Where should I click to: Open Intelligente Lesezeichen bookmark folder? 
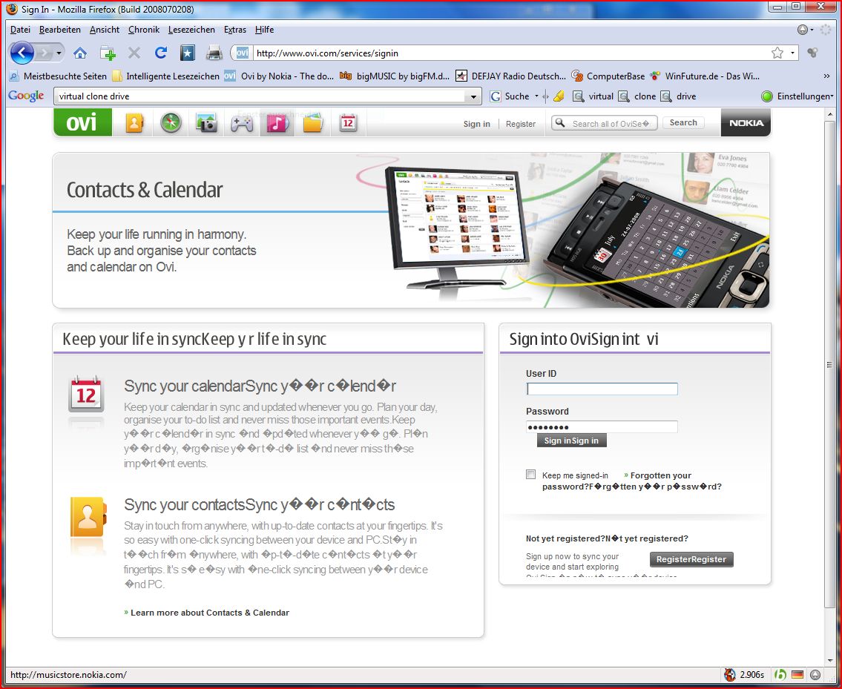[x=166, y=76]
